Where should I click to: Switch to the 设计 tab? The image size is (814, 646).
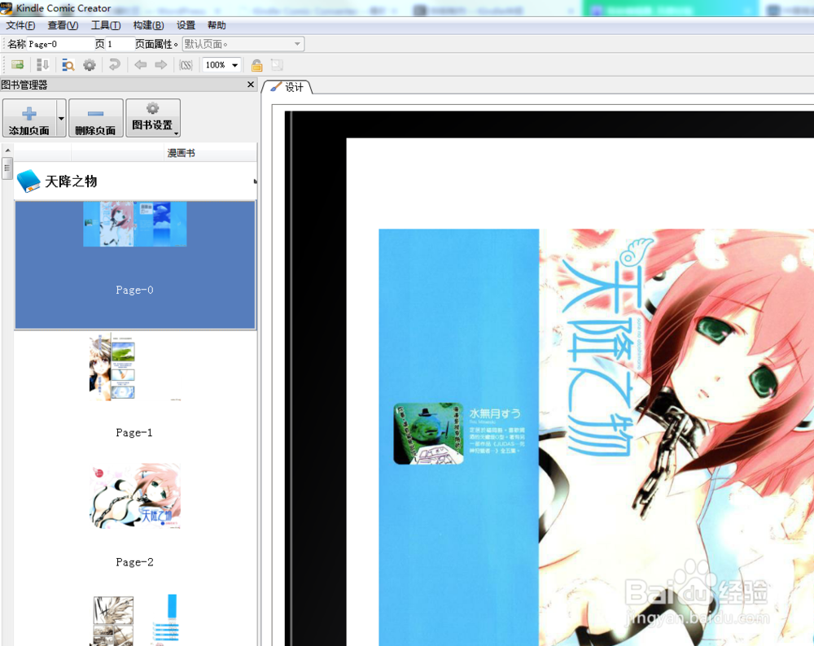[287, 87]
